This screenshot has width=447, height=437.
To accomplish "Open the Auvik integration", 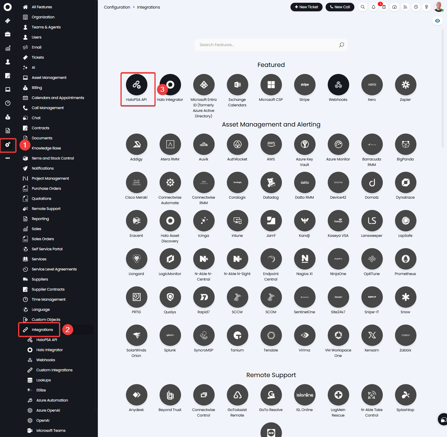I will pos(204,144).
